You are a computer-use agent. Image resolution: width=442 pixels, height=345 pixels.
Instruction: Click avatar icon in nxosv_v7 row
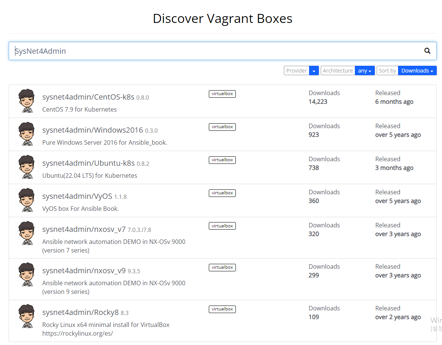pyautogui.click(x=27, y=233)
